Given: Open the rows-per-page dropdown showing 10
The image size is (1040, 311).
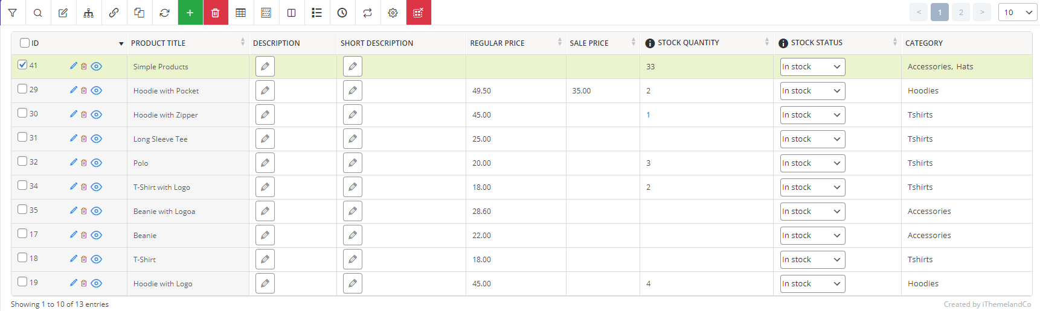Looking at the screenshot, I should pos(1017,13).
